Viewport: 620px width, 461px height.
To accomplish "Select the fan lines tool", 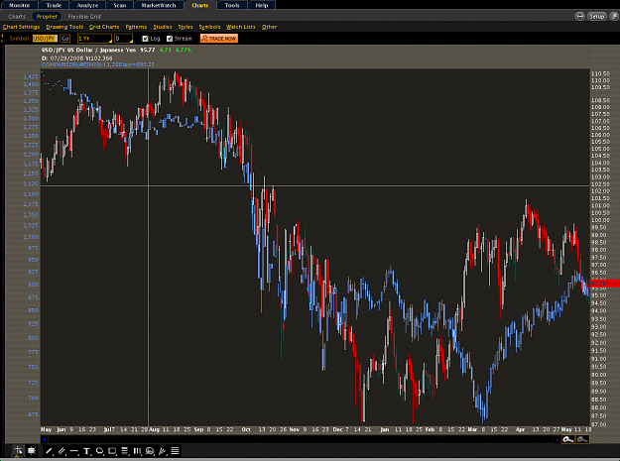I will (x=163, y=451).
